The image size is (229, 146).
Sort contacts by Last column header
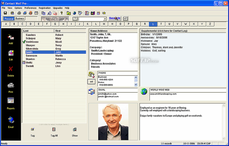[38, 31]
